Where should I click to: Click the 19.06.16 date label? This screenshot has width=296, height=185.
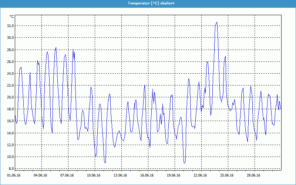(174, 175)
